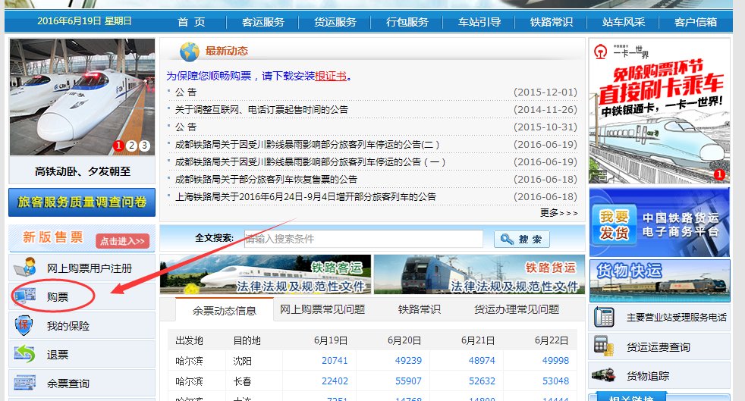This screenshot has height=401, width=745.
Task: Click 49998 for 哈尔滨-沈阳 6月22日
Action: click(x=555, y=361)
